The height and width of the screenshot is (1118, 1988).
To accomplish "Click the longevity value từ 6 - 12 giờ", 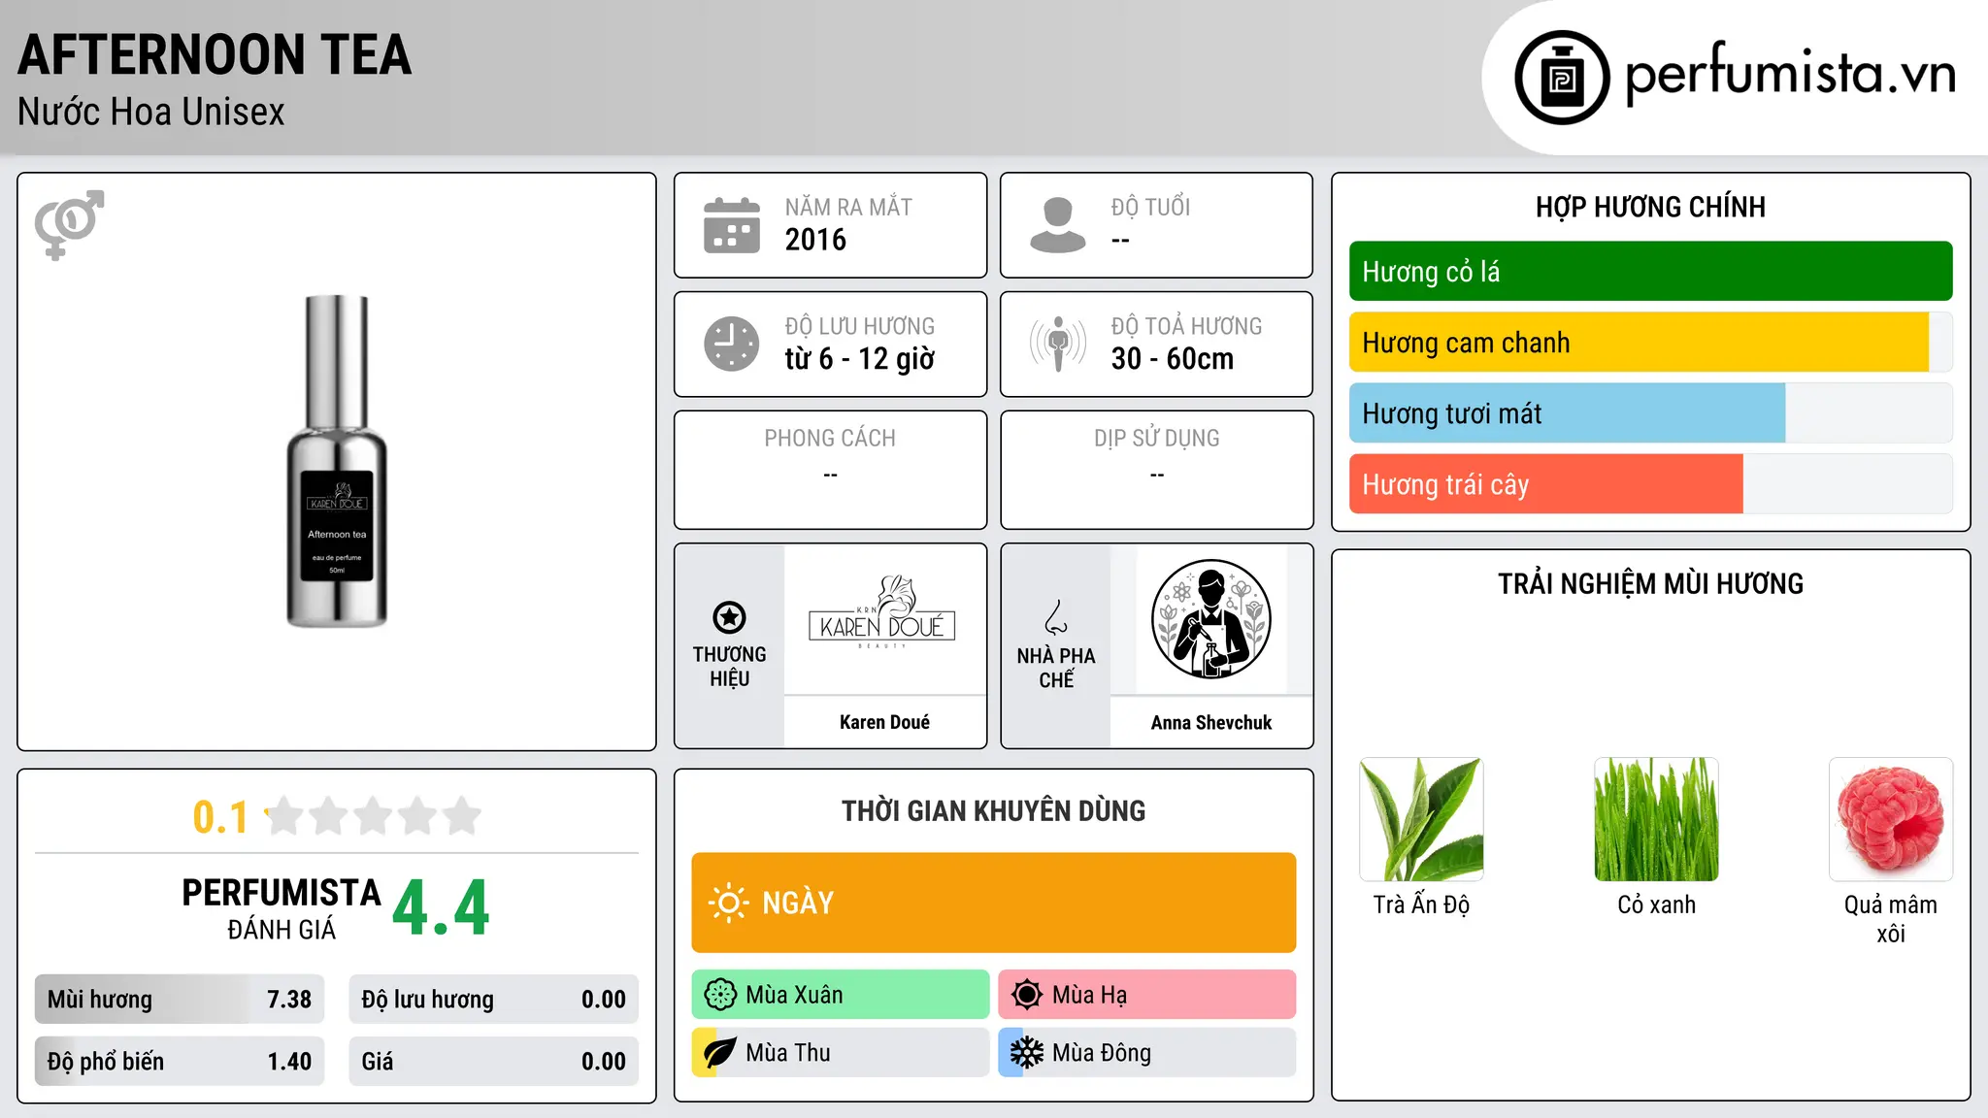I will pyautogui.click(x=860, y=359).
